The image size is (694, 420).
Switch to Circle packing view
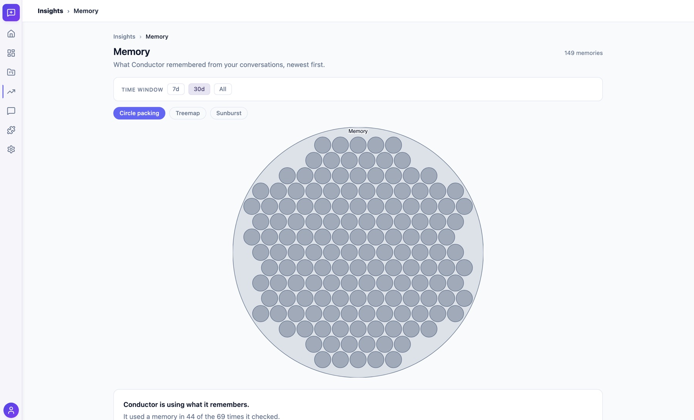[139, 113]
